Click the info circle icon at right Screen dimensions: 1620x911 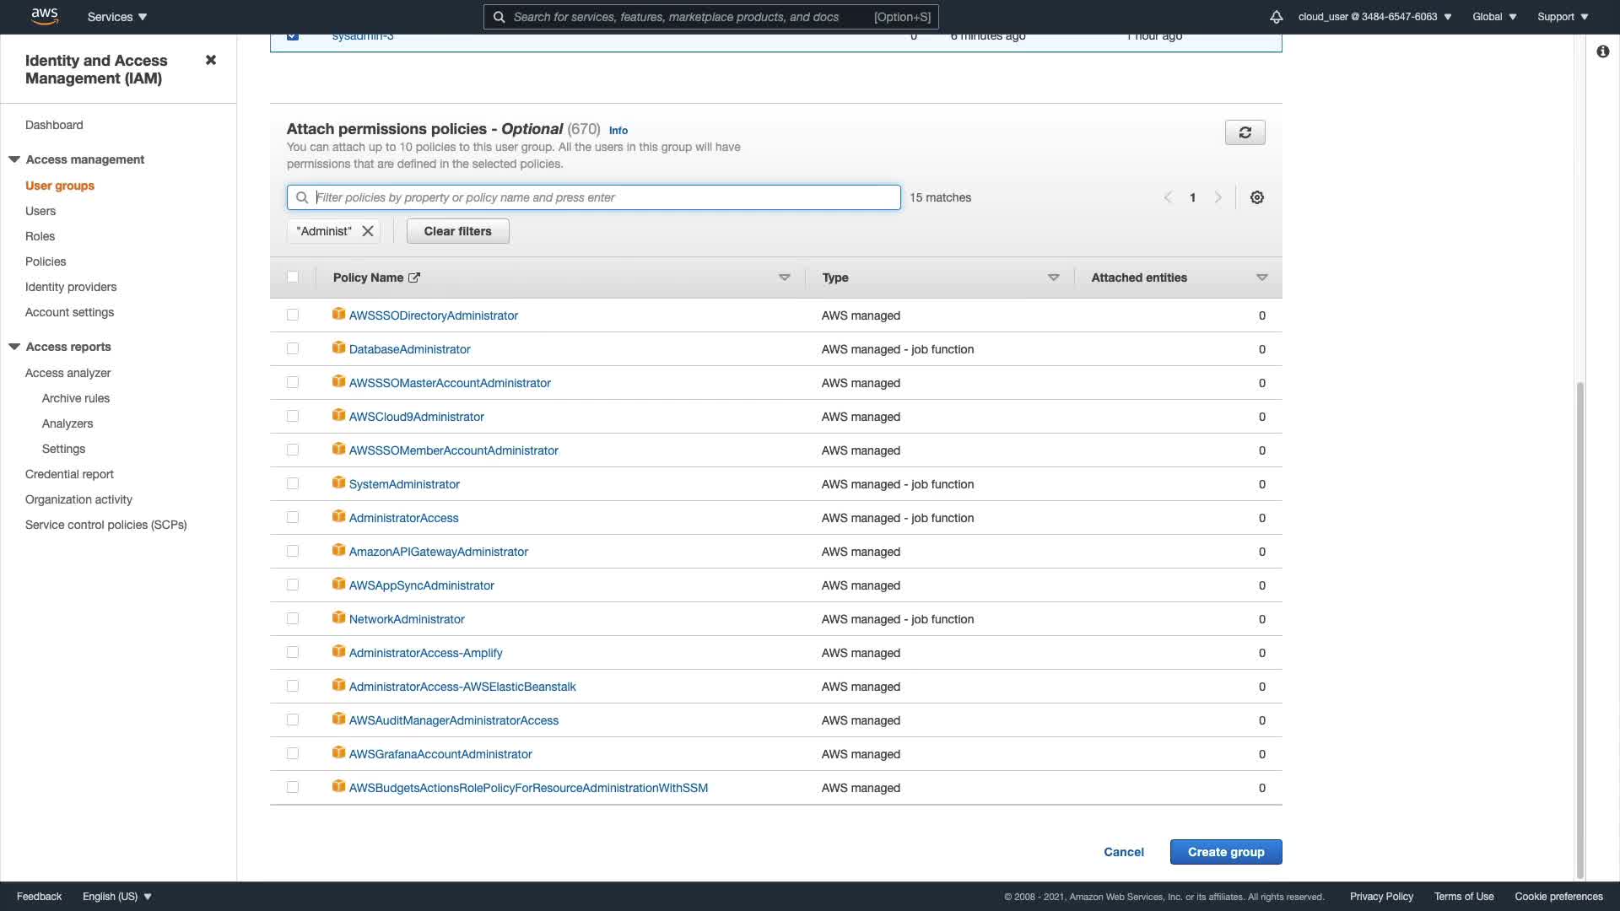click(x=1602, y=51)
